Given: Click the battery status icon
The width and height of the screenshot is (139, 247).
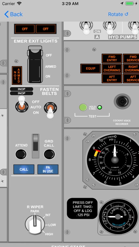Looking at the screenshot, I should [x=129, y=4].
